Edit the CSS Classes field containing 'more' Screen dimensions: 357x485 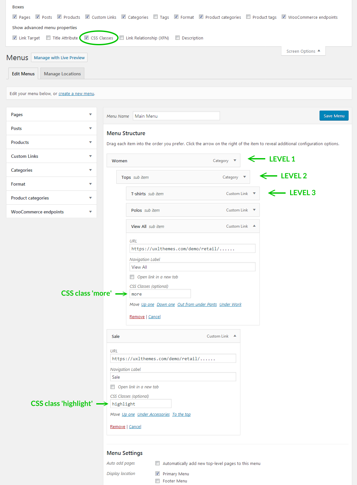click(x=160, y=294)
